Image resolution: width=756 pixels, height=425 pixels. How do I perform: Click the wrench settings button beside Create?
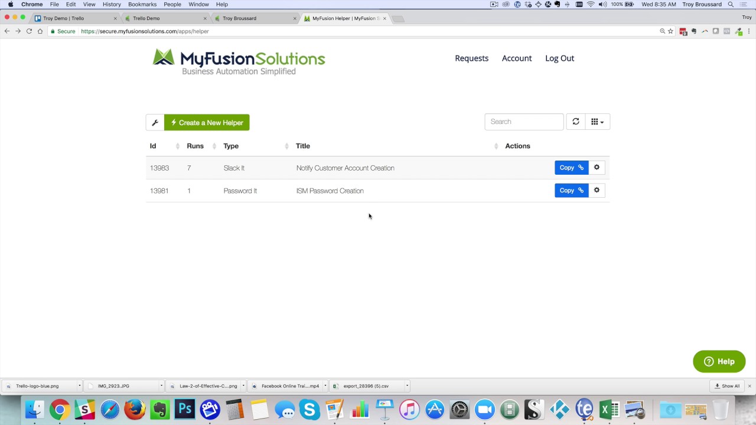[155, 122]
